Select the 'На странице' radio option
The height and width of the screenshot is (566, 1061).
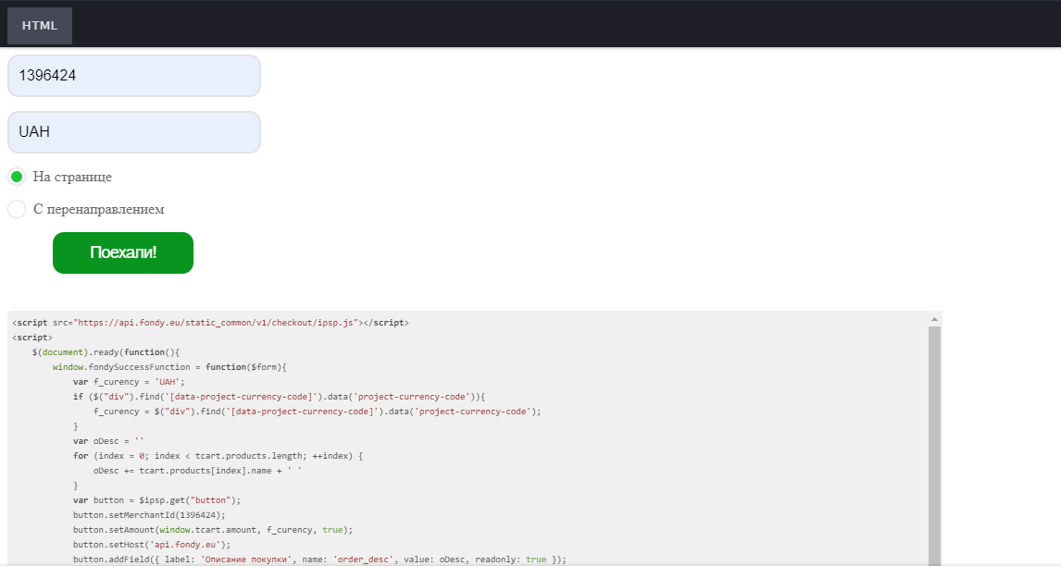[17, 177]
